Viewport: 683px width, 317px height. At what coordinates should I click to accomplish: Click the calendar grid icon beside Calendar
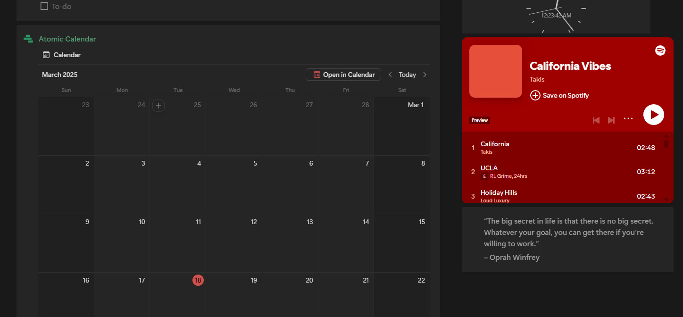click(x=46, y=55)
